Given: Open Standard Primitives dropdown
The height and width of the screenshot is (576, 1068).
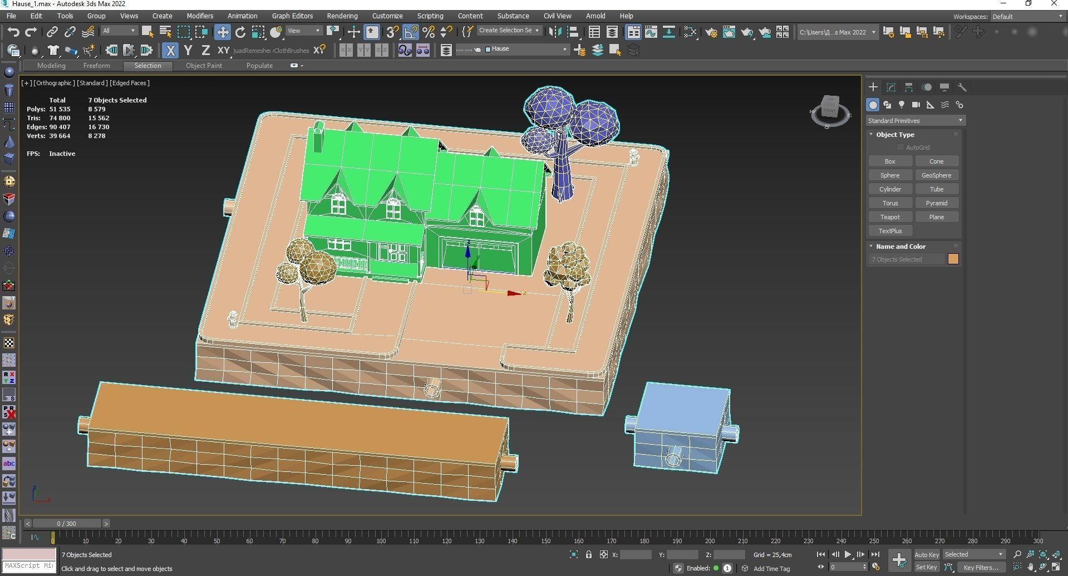Looking at the screenshot, I should 915,121.
